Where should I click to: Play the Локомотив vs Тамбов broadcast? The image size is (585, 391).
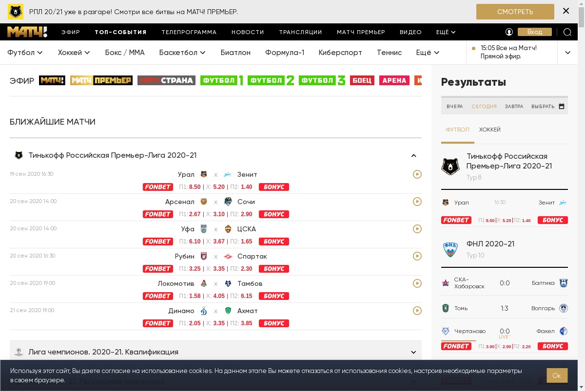point(417,283)
